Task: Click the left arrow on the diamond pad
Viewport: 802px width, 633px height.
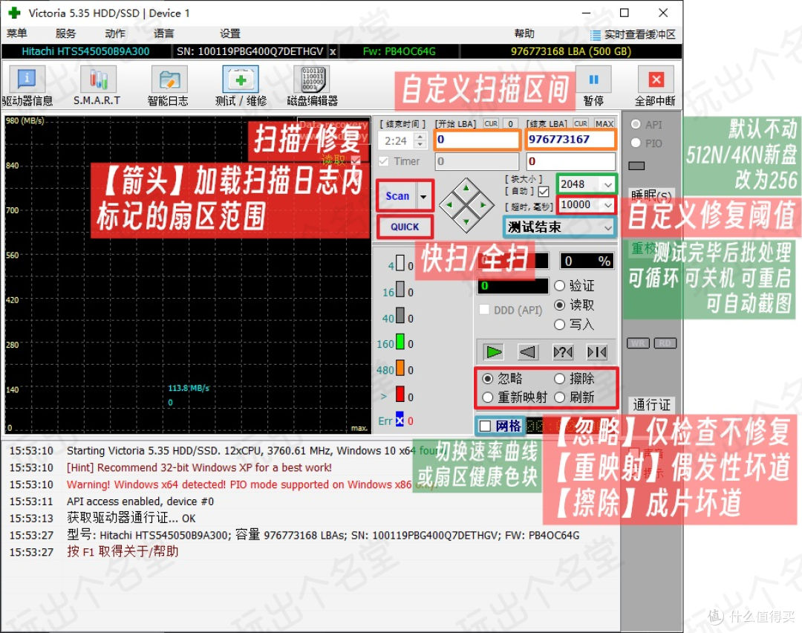Action: [x=449, y=205]
